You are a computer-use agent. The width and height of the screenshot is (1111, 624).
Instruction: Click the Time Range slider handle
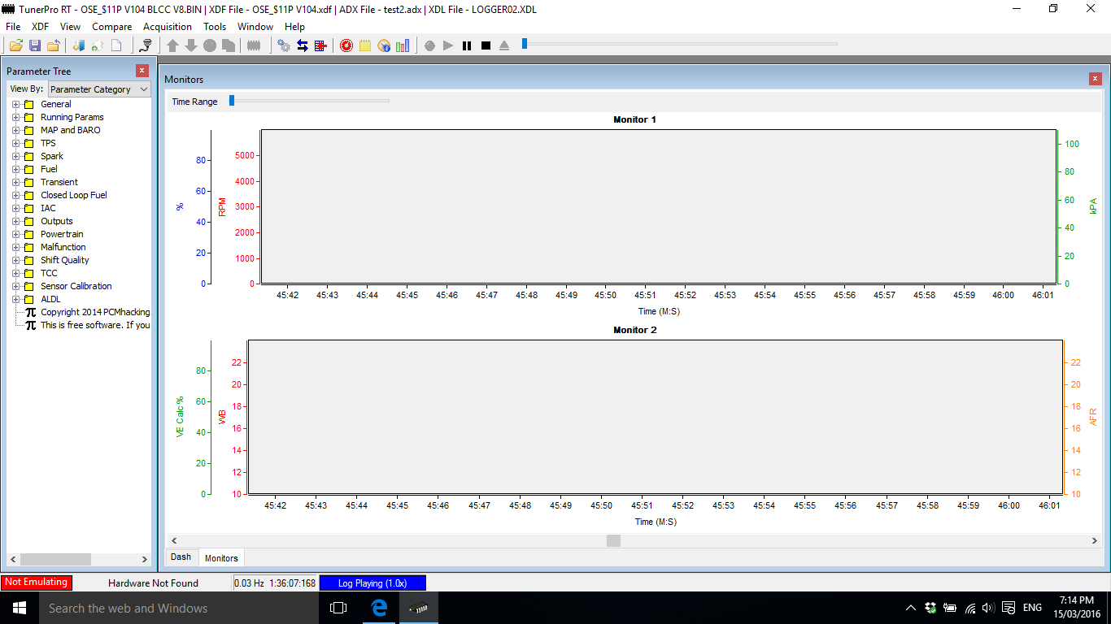click(232, 101)
